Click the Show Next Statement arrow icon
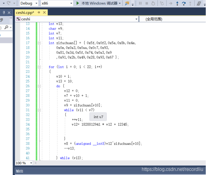The width and height of the screenshot is (206, 175). tap(171, 3)
